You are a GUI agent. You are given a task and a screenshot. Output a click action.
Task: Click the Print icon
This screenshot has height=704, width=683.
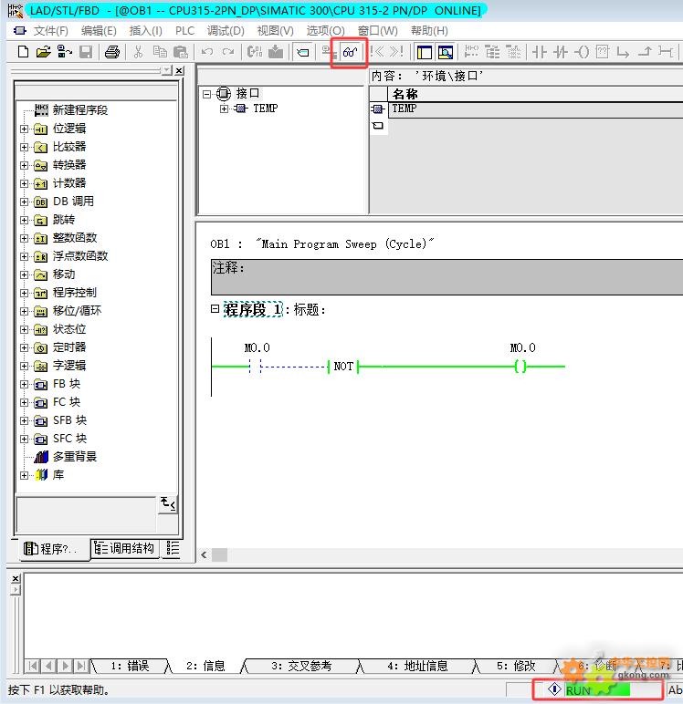[x=112, y=52]
